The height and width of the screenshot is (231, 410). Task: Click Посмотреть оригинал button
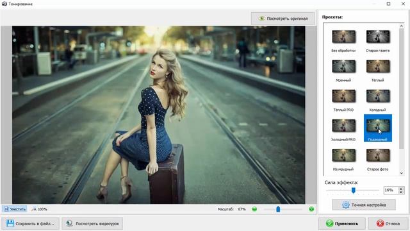[x=283, y=19]
